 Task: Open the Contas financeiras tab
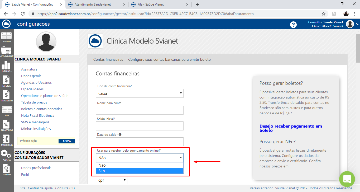coord(108,59)
